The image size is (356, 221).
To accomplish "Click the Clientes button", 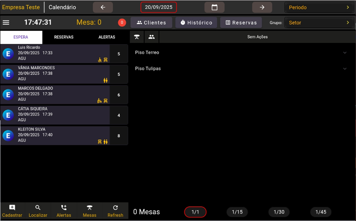I will point(151,23).
